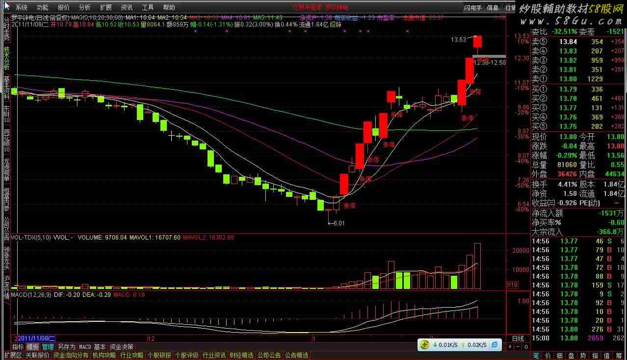Select the 笔 tick-detail tab

click(536, 356)
